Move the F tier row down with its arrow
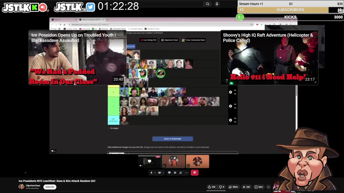 click(x=235, y=108)
